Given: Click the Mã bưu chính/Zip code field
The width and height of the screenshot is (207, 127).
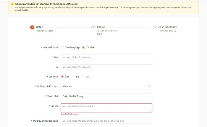Looking at the screenshot, I should click(106, 121).
